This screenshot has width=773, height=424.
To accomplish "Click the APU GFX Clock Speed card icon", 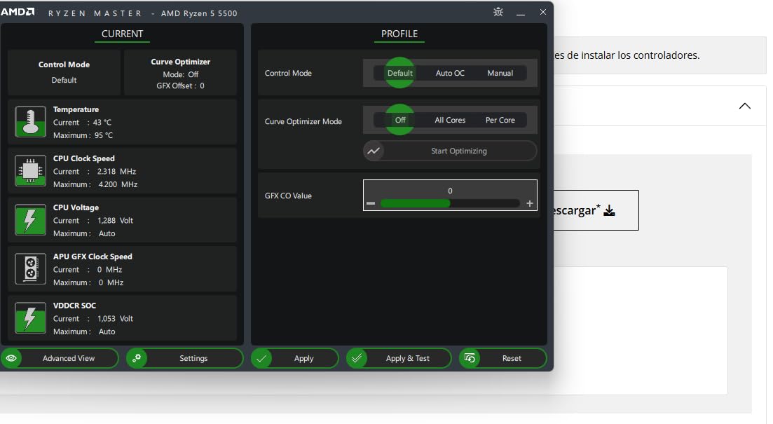I will pyautogui.click(x=31, y=268).
